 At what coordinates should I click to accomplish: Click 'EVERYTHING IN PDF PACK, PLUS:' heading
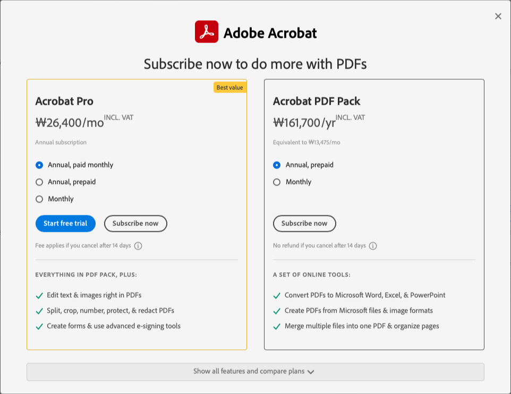(x=86, y=274)
